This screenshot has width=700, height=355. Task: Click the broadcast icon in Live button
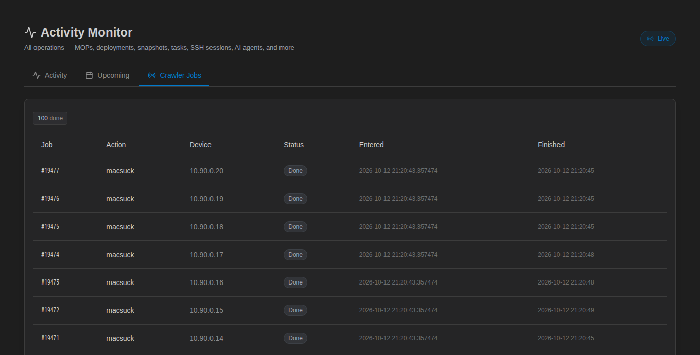(x=650, y=39)
